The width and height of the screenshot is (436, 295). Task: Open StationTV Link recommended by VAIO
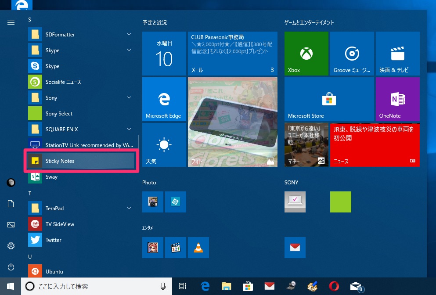[x=82, y=145]
